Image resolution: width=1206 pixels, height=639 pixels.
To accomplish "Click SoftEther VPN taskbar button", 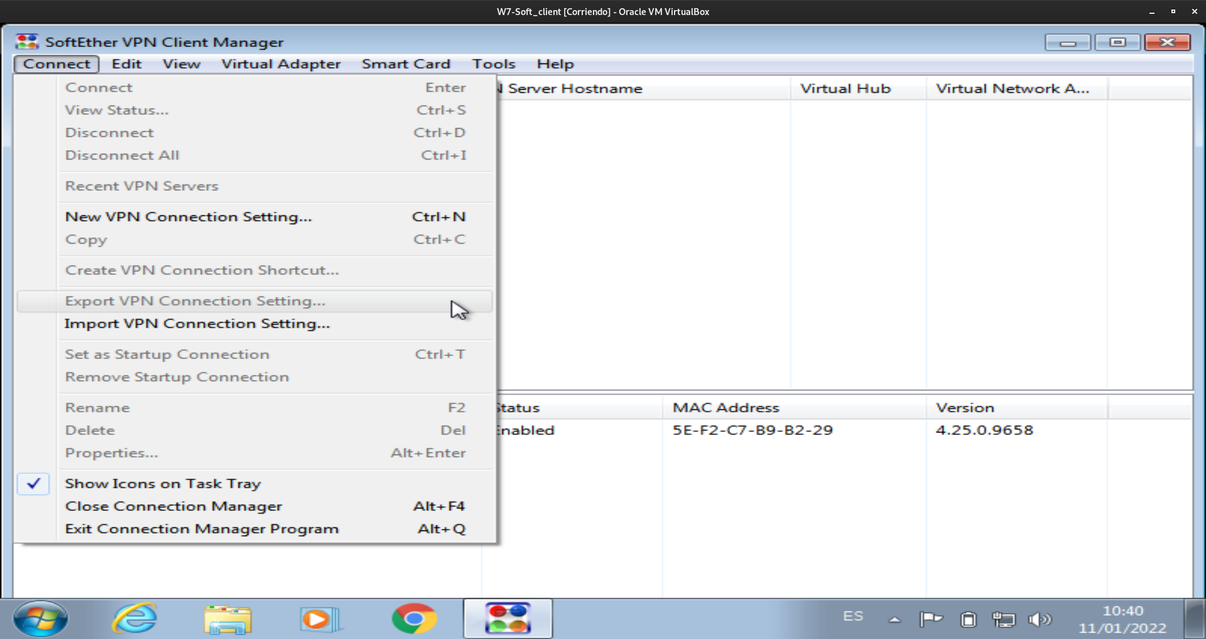I will coord(508,619).
